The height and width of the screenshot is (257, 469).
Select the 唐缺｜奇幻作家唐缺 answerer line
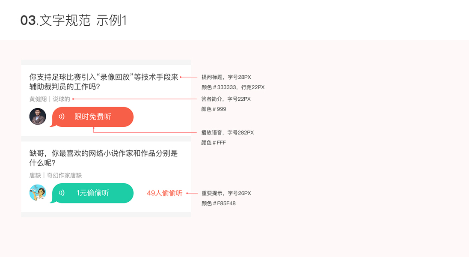pyautogui.click(x=56, y=175)
